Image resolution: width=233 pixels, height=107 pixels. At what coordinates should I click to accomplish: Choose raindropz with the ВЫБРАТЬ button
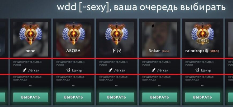click(x=203, y=97)
